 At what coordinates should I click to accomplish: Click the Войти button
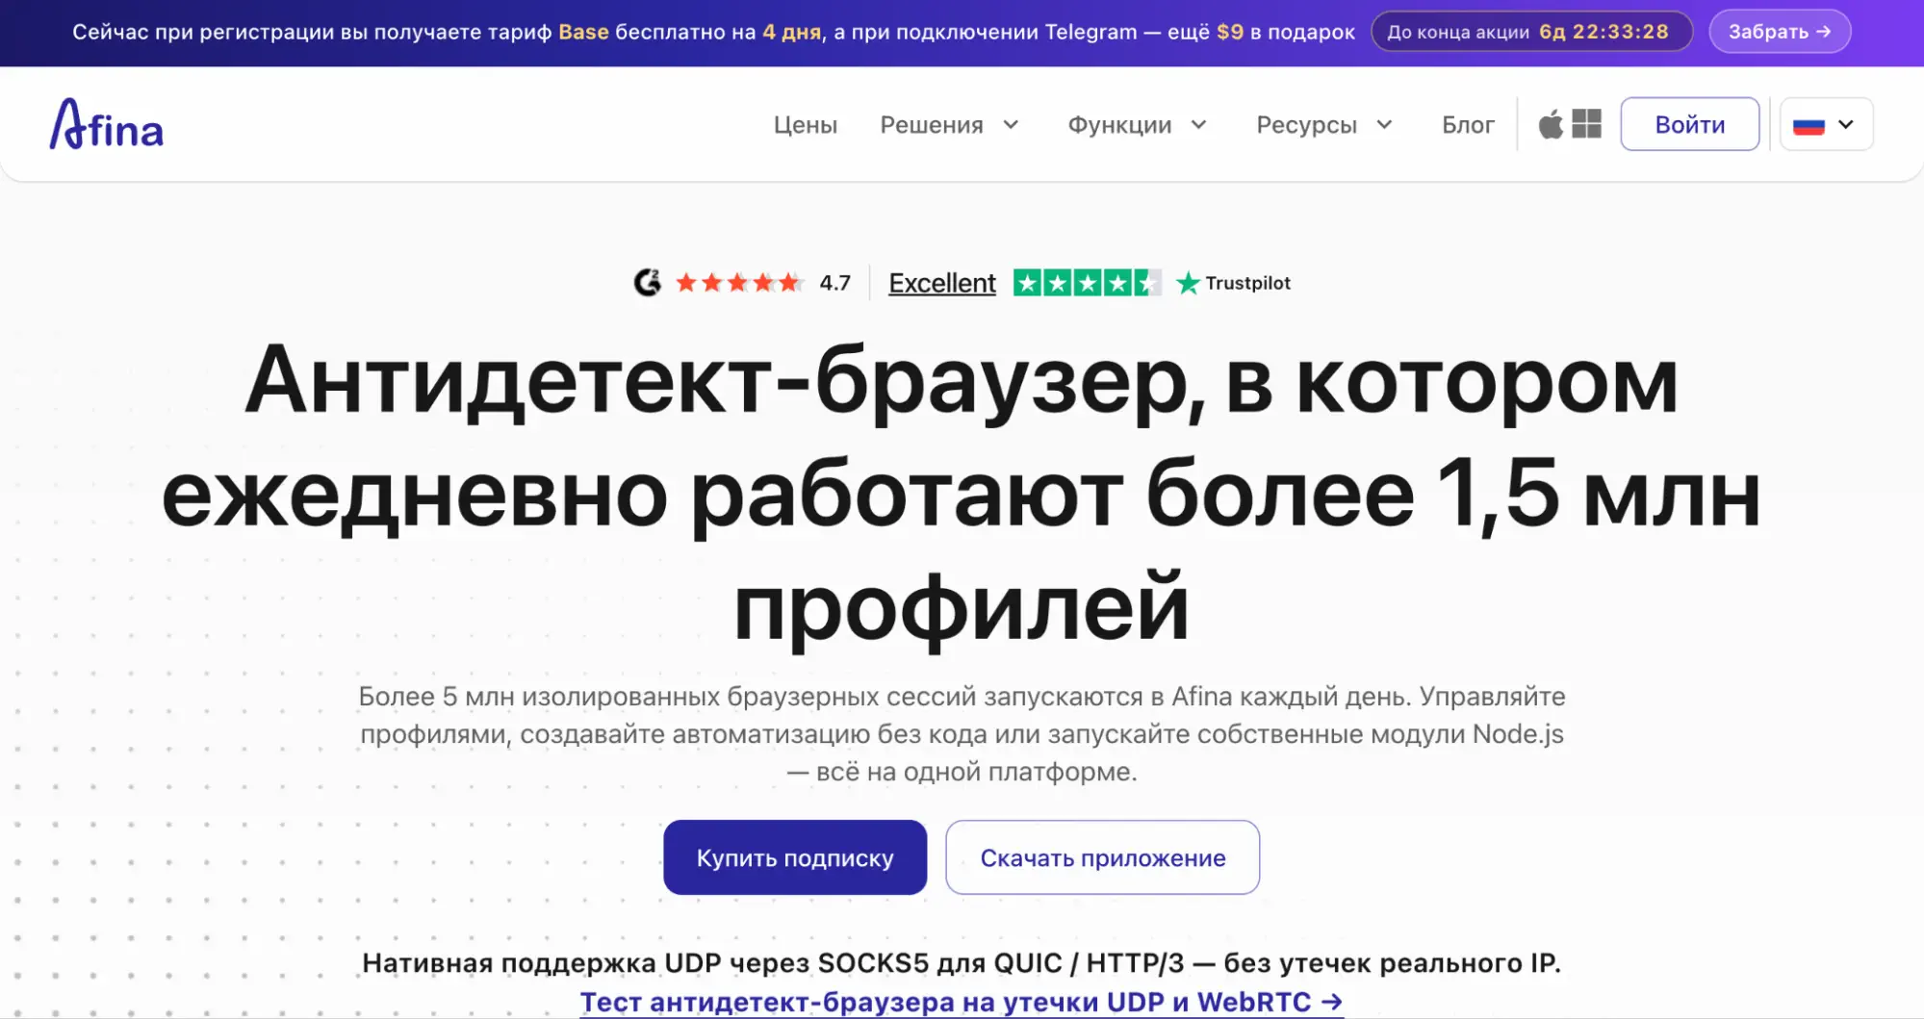click(x=1689, y=124)
